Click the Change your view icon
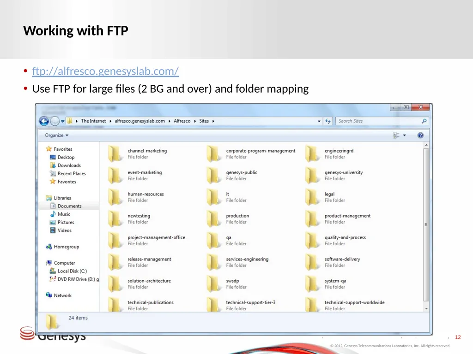Viewport: 473px width, 354px height. pyautogui.click(x=396, y=135)
